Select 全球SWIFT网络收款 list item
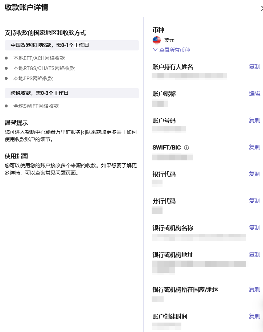The width and height of the screenshot is (263, 332). tap(36, 106)
